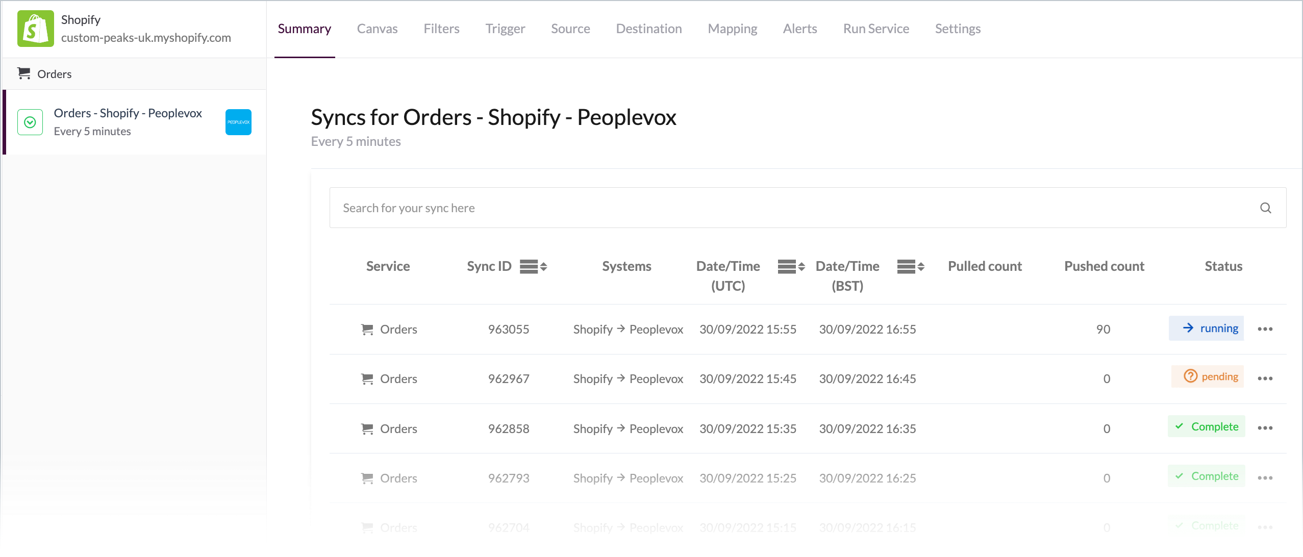Open more options for sync 962793
Screen dimensions: 1303x557
point(1265,478)
